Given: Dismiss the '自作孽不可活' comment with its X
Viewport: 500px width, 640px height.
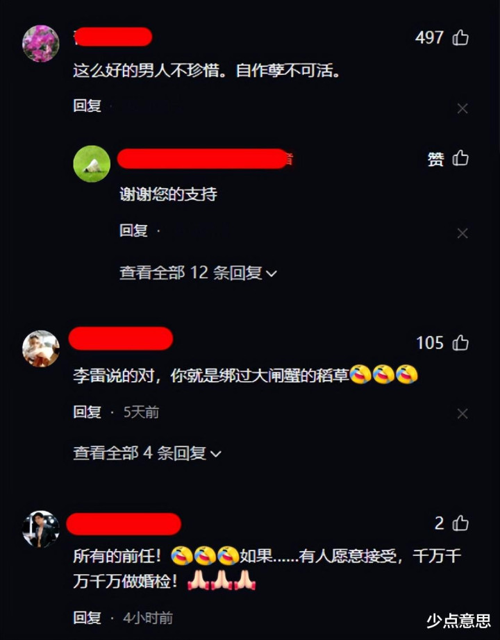Looking at the screenshot, I should pyautogui.click(x=462, y=108).
